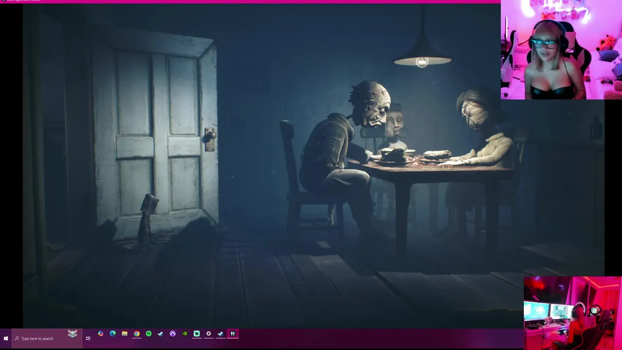Open the Settings gear on the taskbar

pos(208,333)
